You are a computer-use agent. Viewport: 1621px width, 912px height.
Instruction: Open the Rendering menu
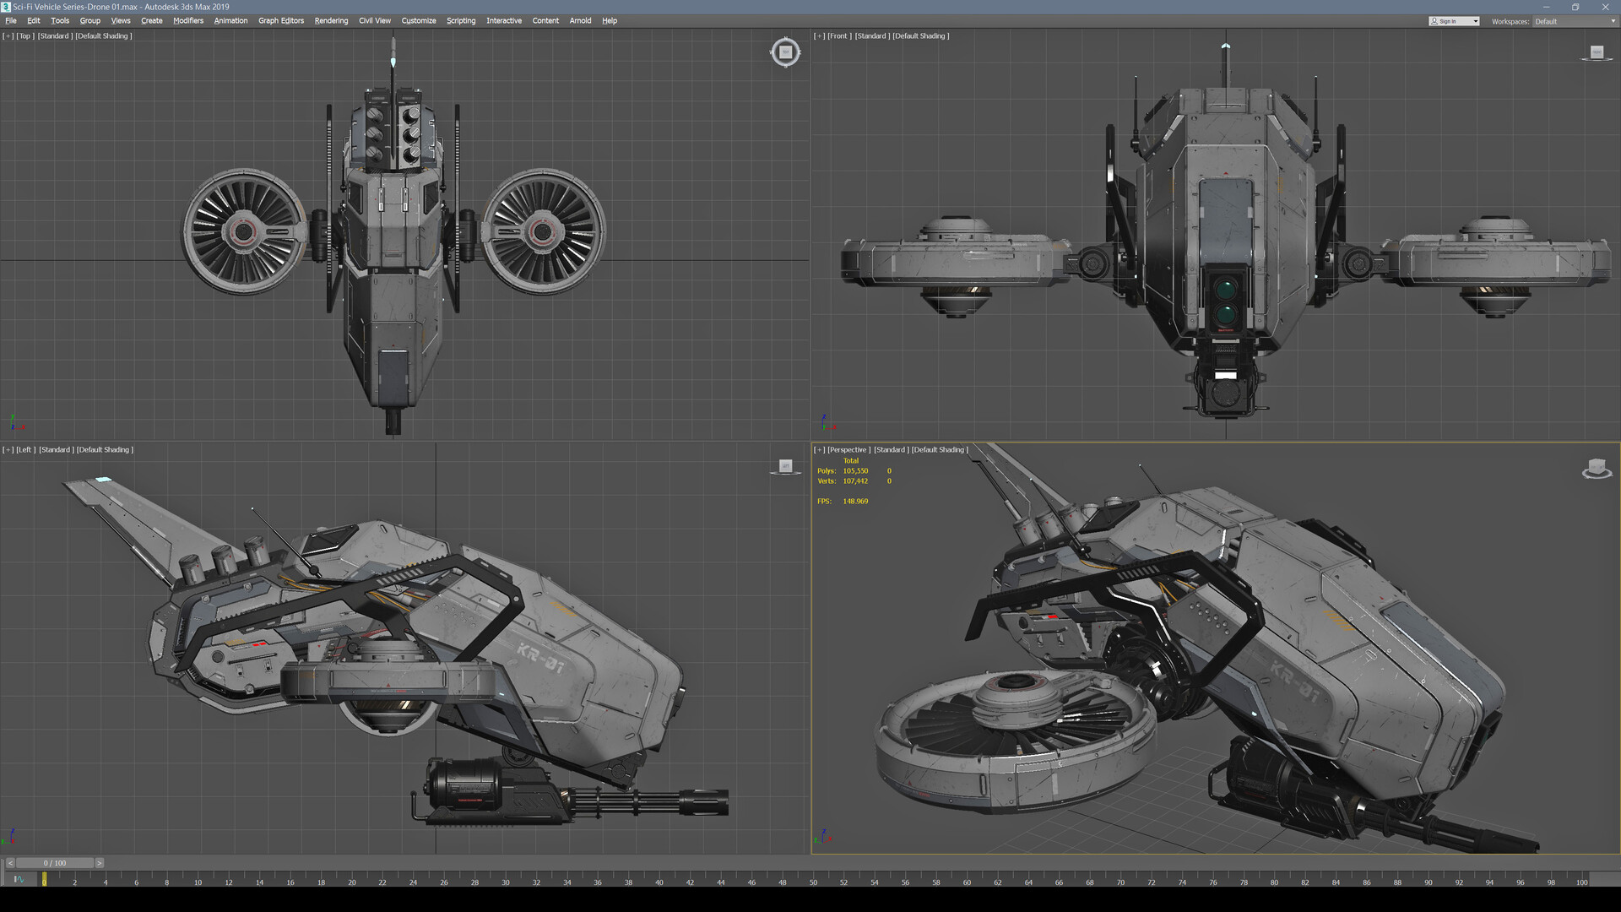[331, 20]
